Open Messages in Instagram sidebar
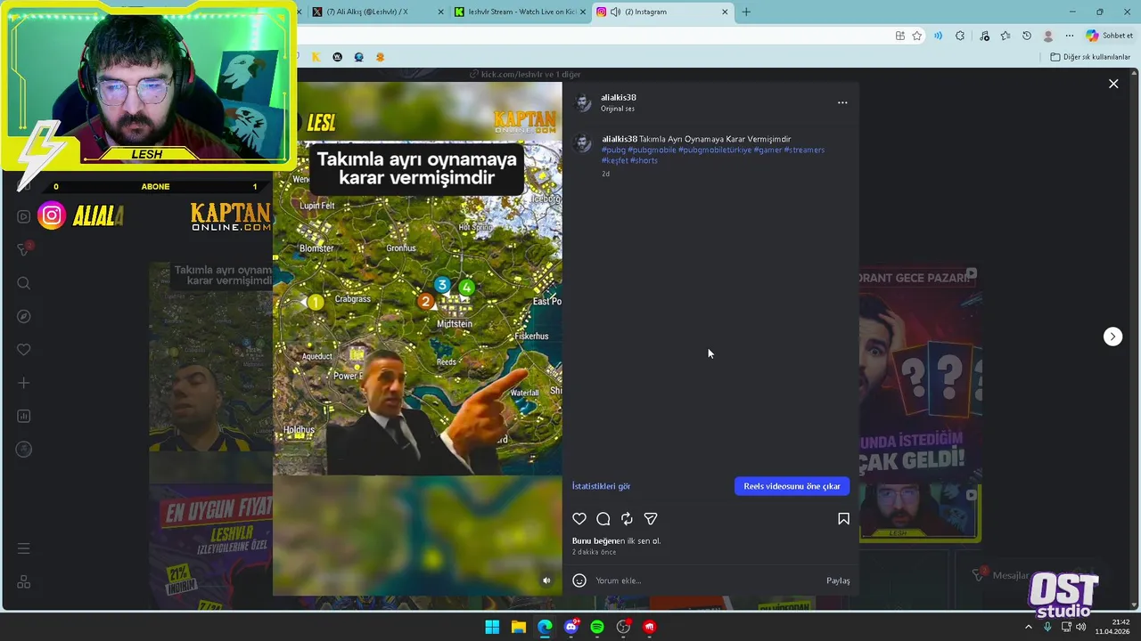The width and height of the screenshot is (1141, 641). pyautogui.click(x=24, y=250)
